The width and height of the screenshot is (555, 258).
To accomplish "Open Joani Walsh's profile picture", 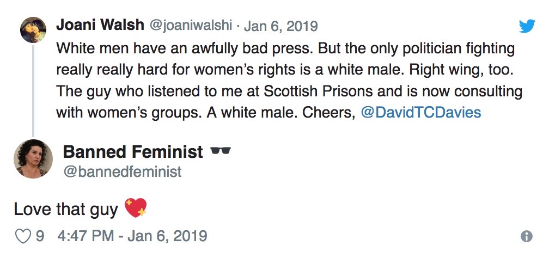I will click(33, 30).
